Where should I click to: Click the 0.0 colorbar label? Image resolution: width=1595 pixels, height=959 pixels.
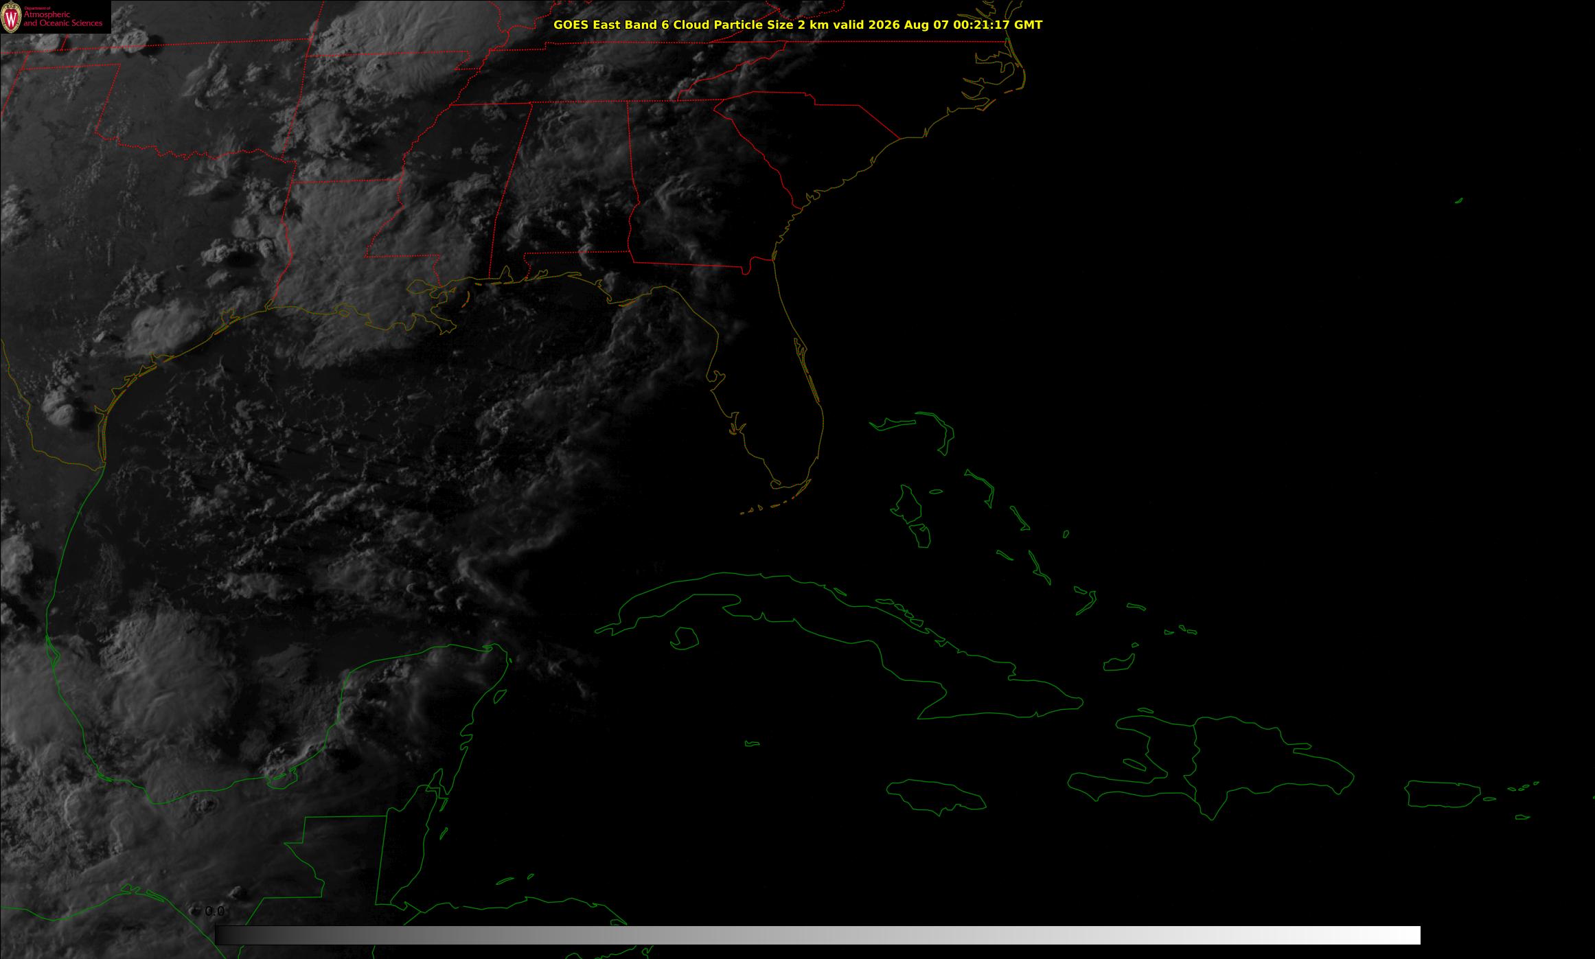pyautogui.click(x=215, y=912)
